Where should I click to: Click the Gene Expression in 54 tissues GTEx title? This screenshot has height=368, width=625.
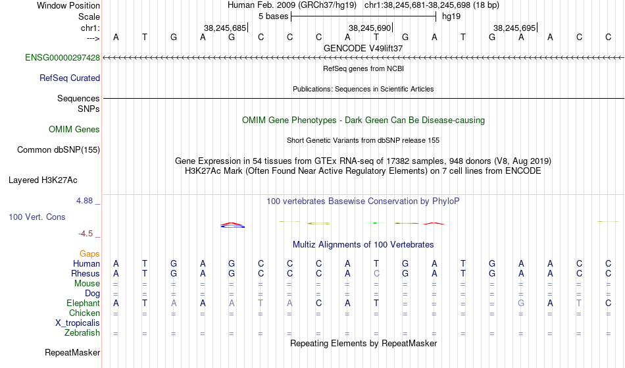363,161
